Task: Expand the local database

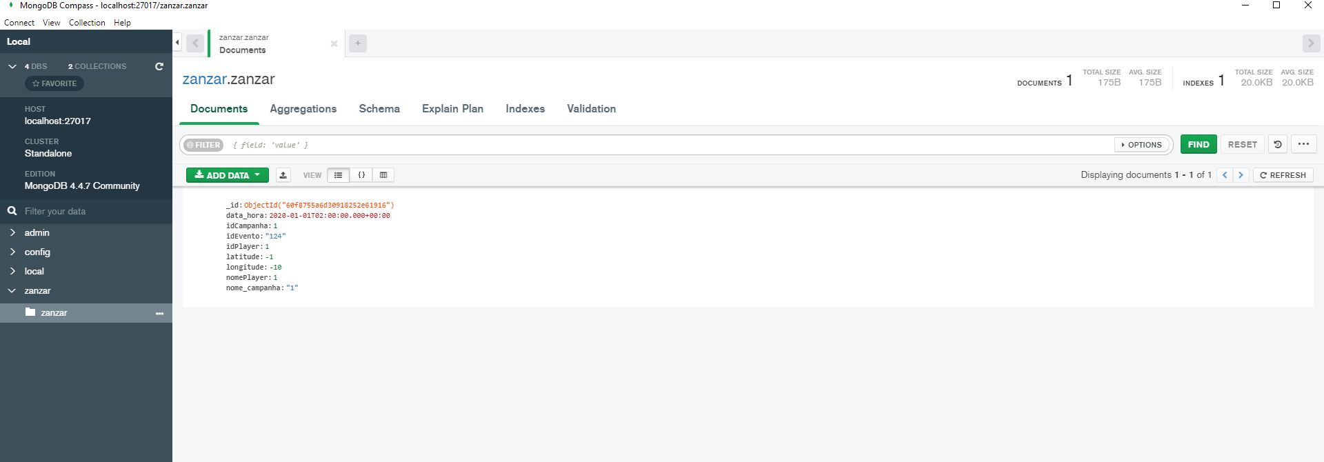Action: tap(12, 271)
